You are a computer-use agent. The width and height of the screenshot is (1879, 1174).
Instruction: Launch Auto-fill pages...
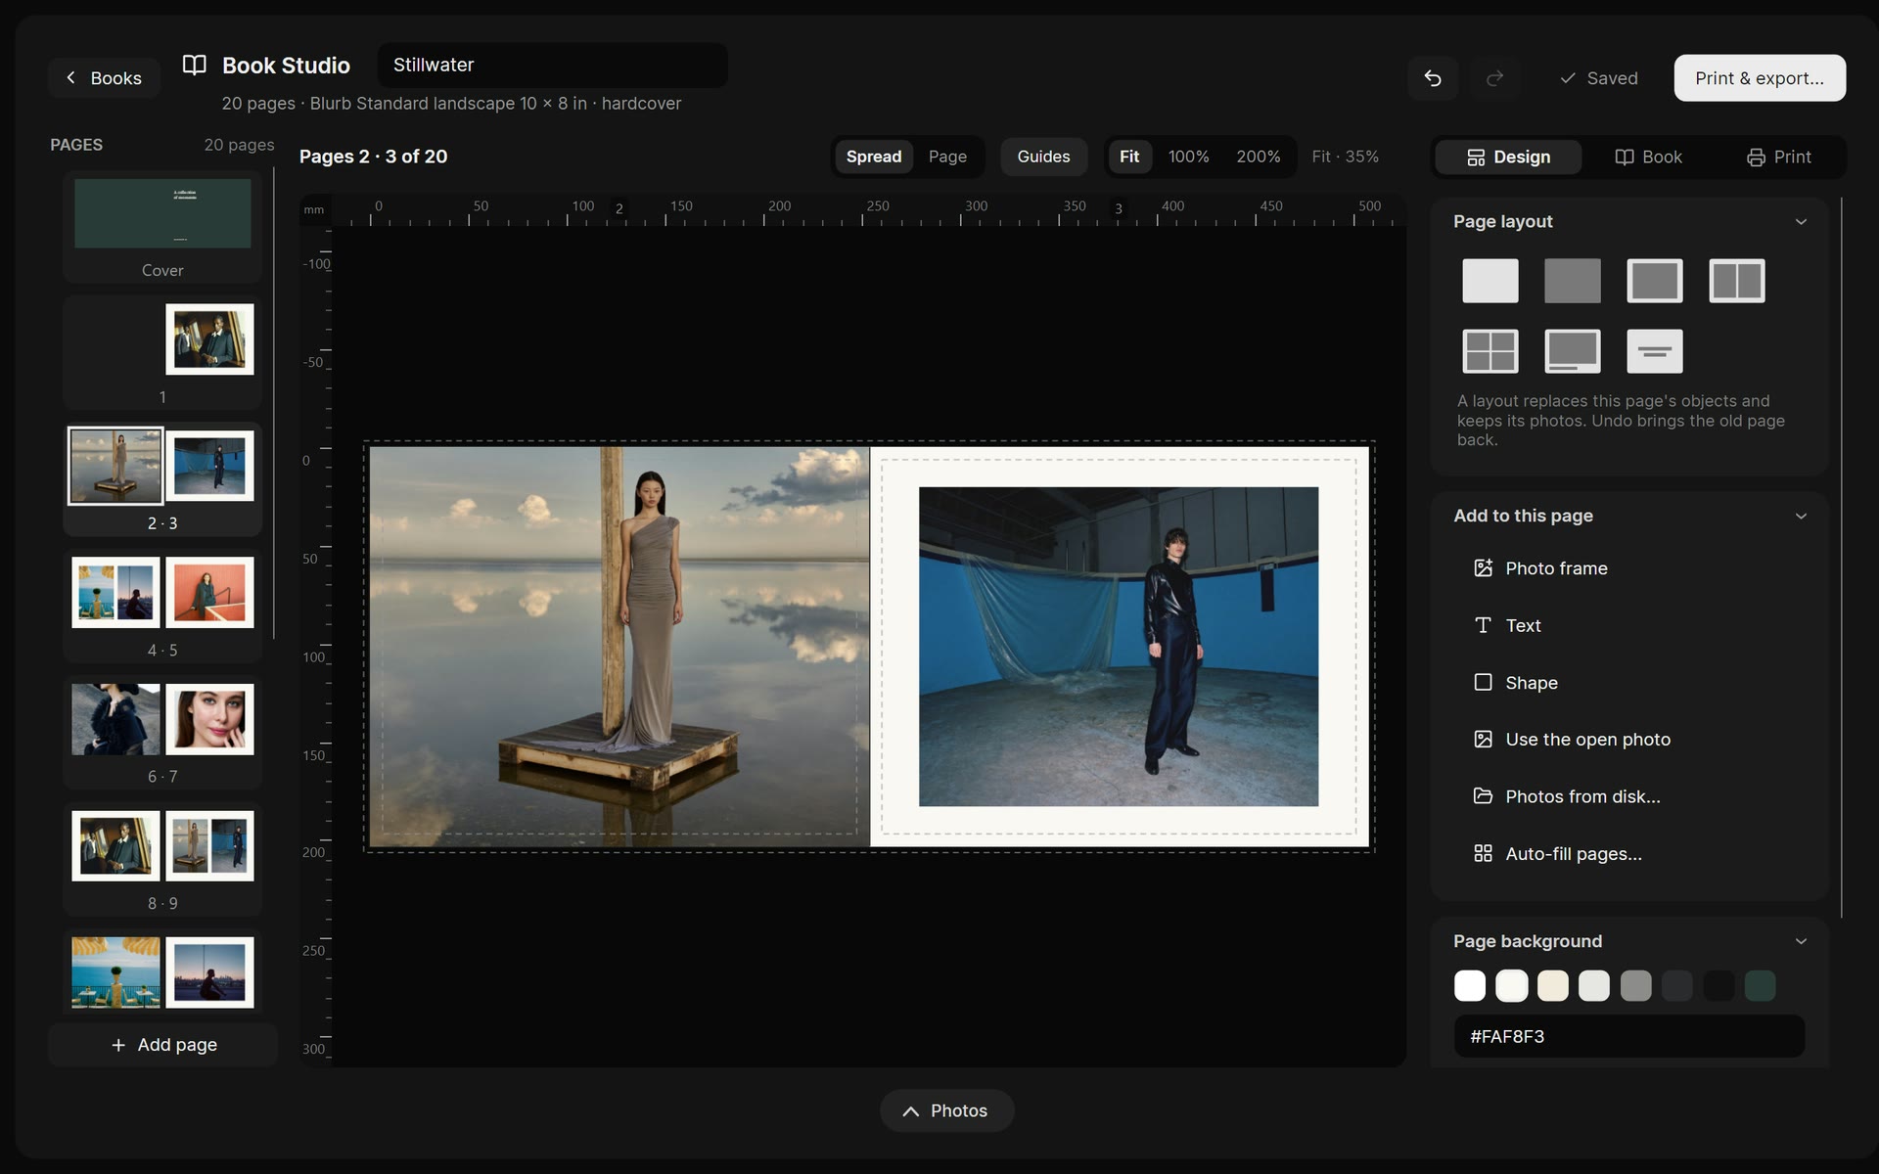(1629, 854)
